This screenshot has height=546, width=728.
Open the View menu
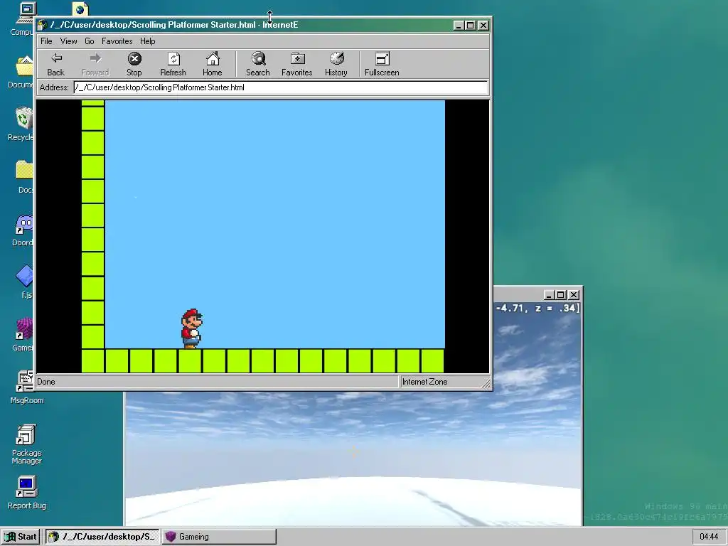(x=69, y=41)
